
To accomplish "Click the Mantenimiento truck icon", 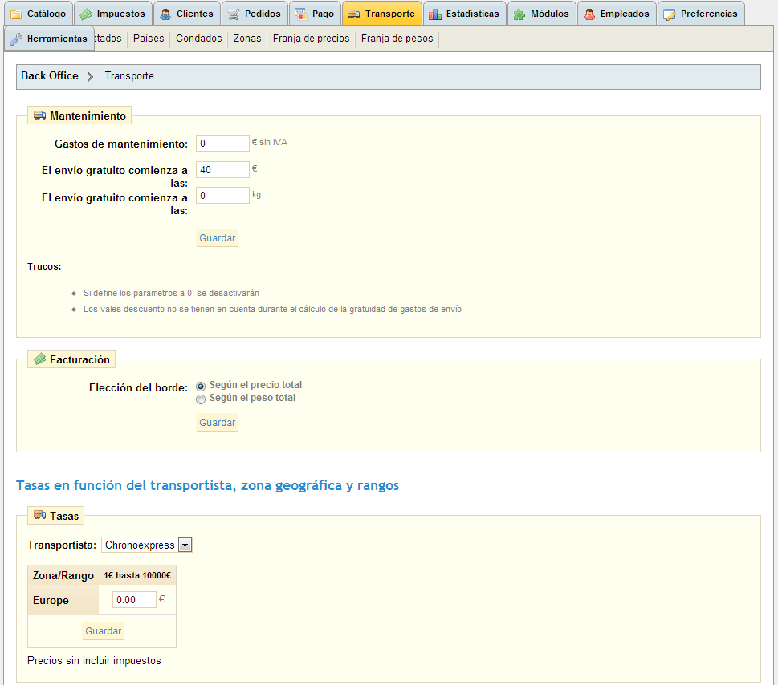I will coord(39,116).
